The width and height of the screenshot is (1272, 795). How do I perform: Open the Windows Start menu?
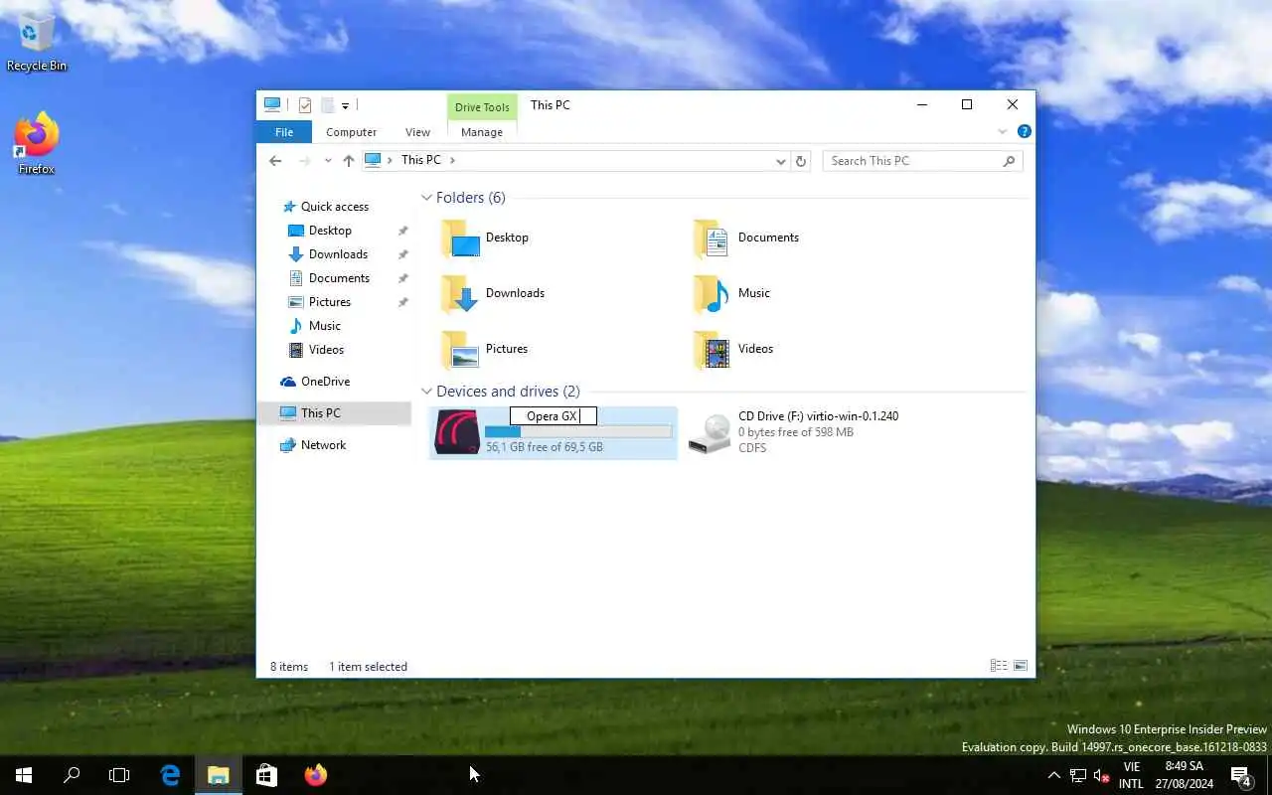(24, 775)
